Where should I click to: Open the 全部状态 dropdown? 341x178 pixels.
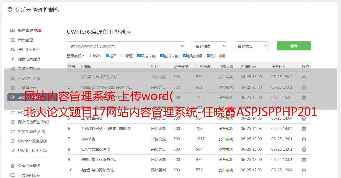[252, 46]
